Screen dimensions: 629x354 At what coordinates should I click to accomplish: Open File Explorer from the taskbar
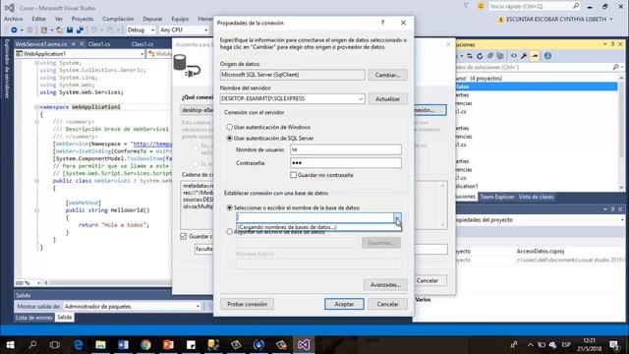100,345
